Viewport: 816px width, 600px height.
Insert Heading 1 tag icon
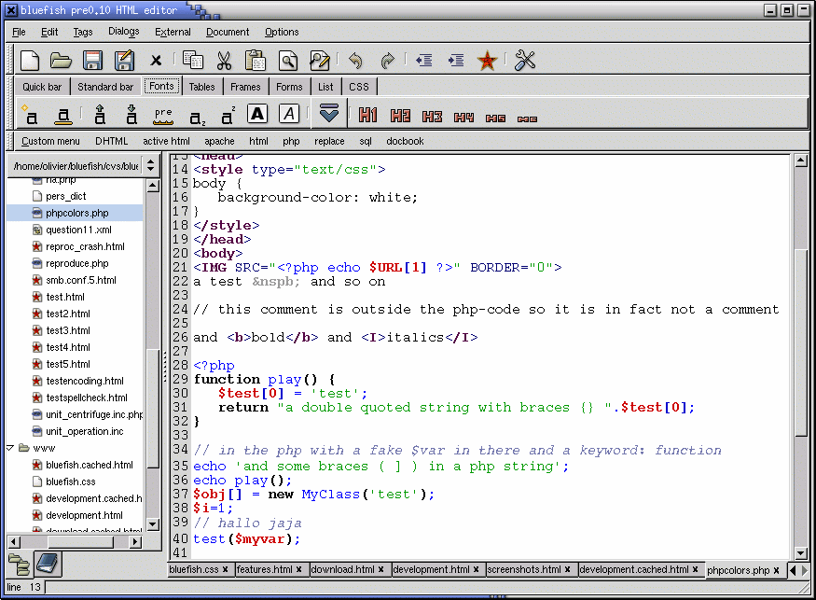tap(368, 115)
